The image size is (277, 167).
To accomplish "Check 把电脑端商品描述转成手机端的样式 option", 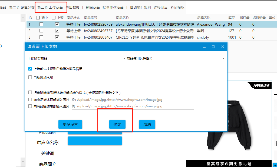I will [x=30, y=93].
